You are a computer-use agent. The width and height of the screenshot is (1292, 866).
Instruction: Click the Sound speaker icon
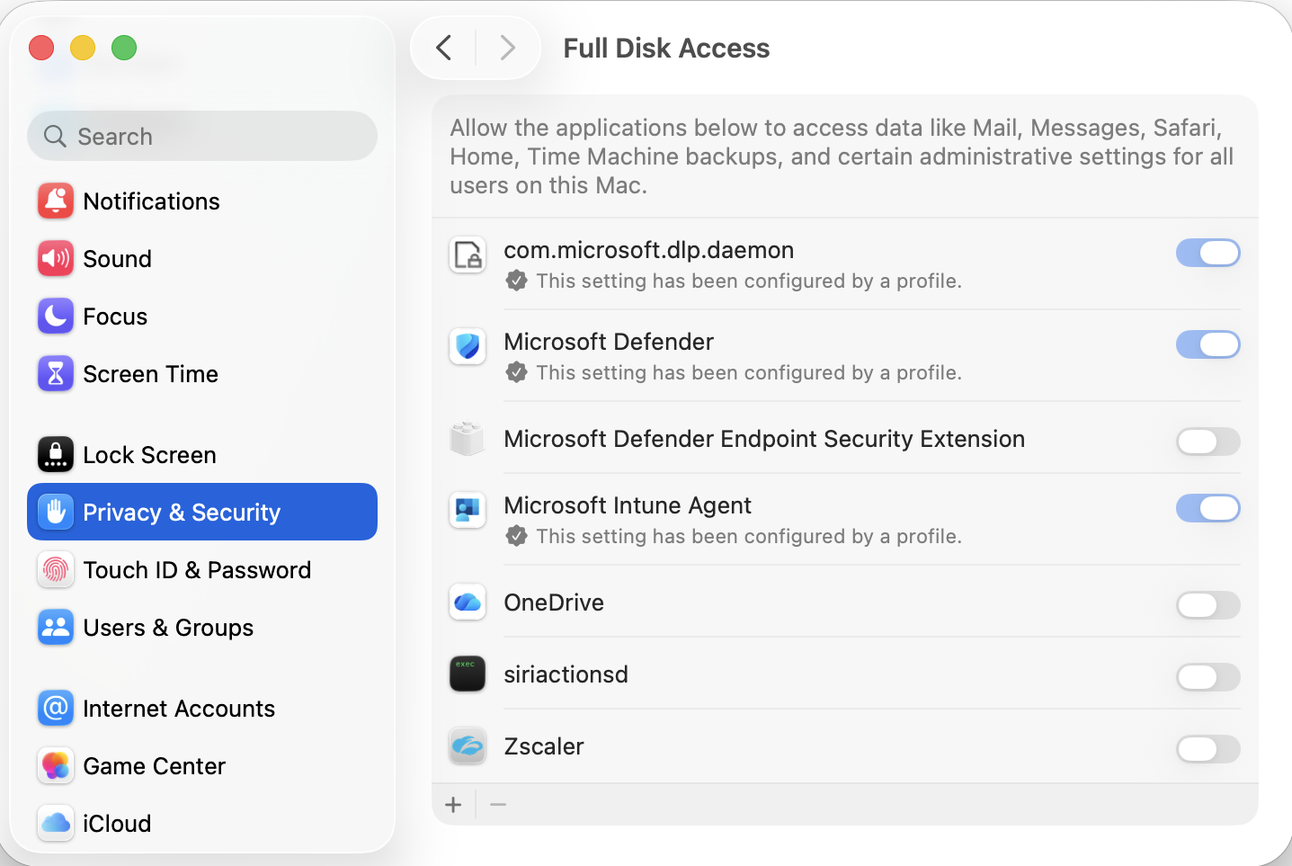[56, 259]
